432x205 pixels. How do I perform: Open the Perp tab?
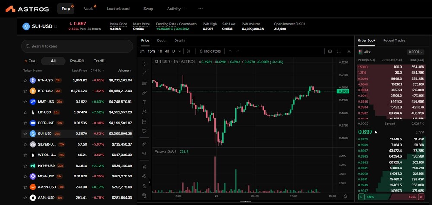coord(66,9)
